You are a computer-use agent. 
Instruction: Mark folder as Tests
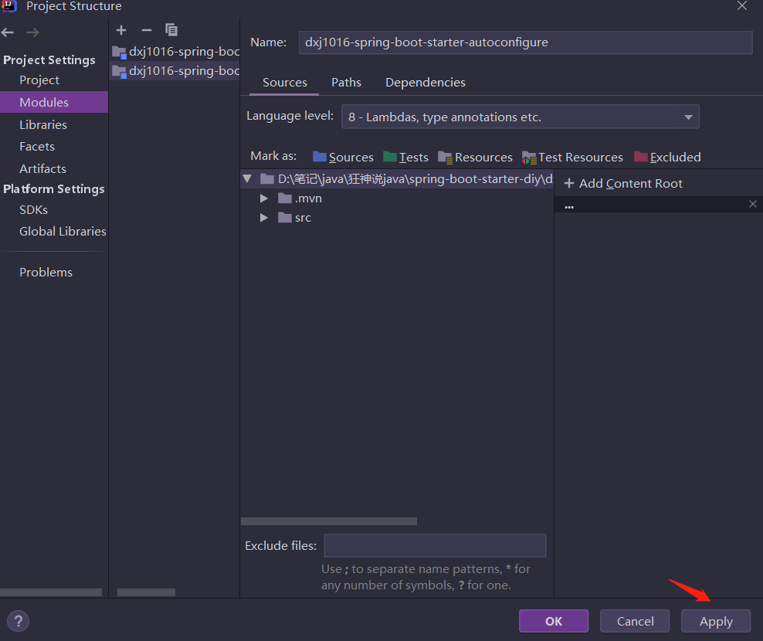coord(406,158)
